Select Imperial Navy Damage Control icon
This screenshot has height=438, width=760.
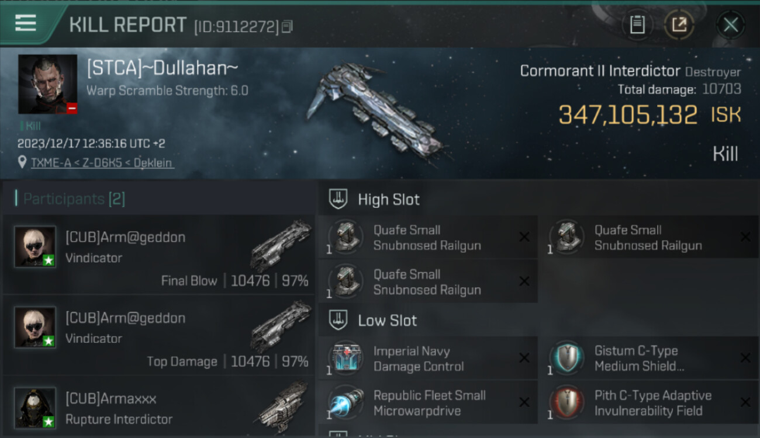pos(346,357)
